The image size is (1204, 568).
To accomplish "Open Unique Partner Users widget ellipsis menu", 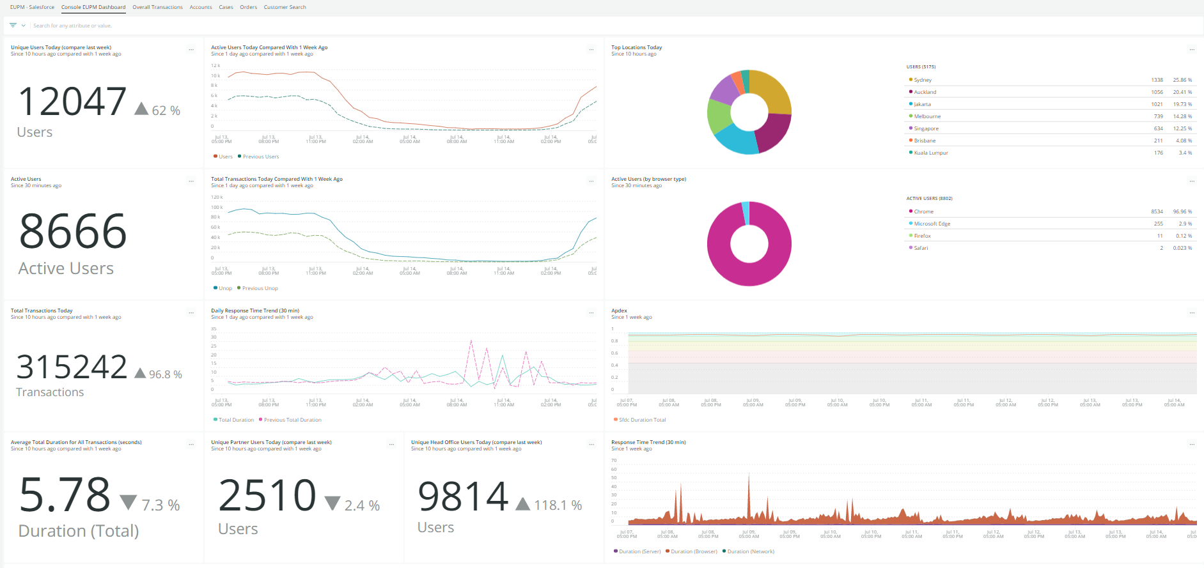I will coord(391,445).
